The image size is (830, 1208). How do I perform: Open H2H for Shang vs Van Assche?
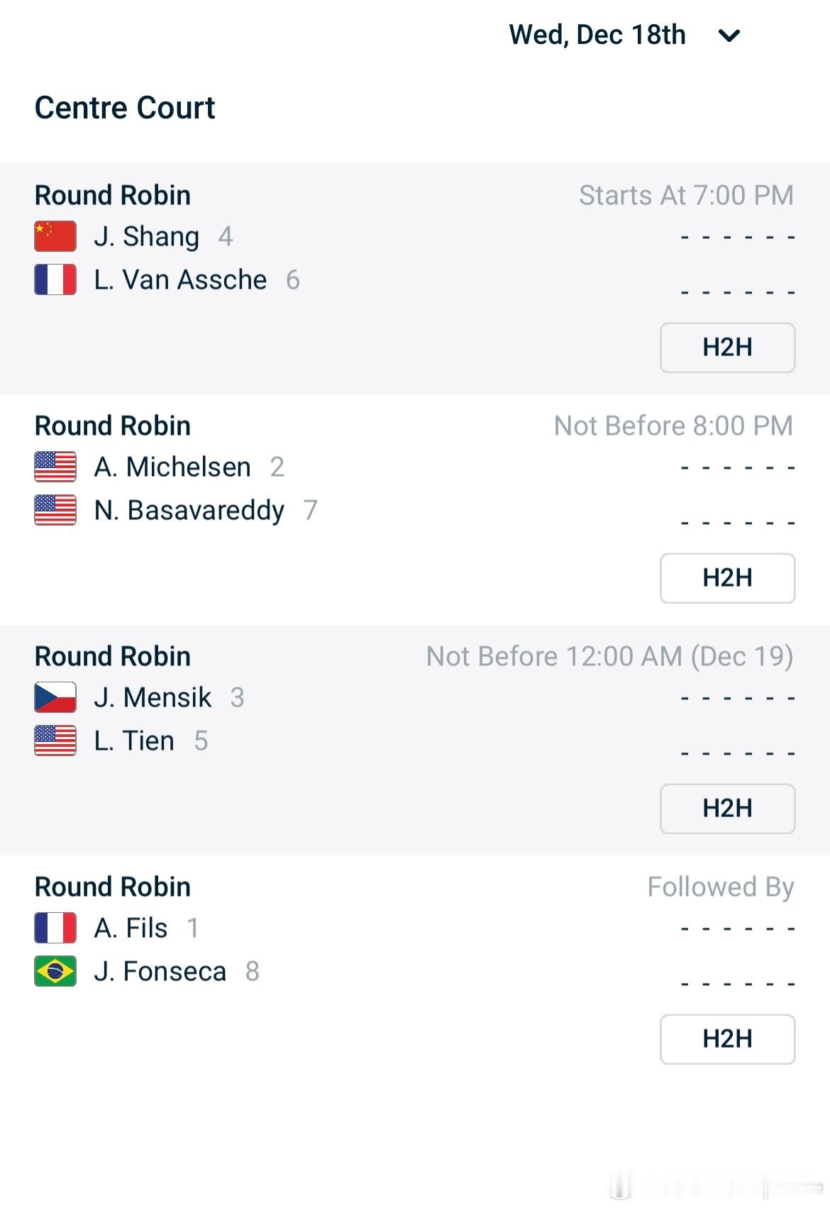tap(727, 348)
